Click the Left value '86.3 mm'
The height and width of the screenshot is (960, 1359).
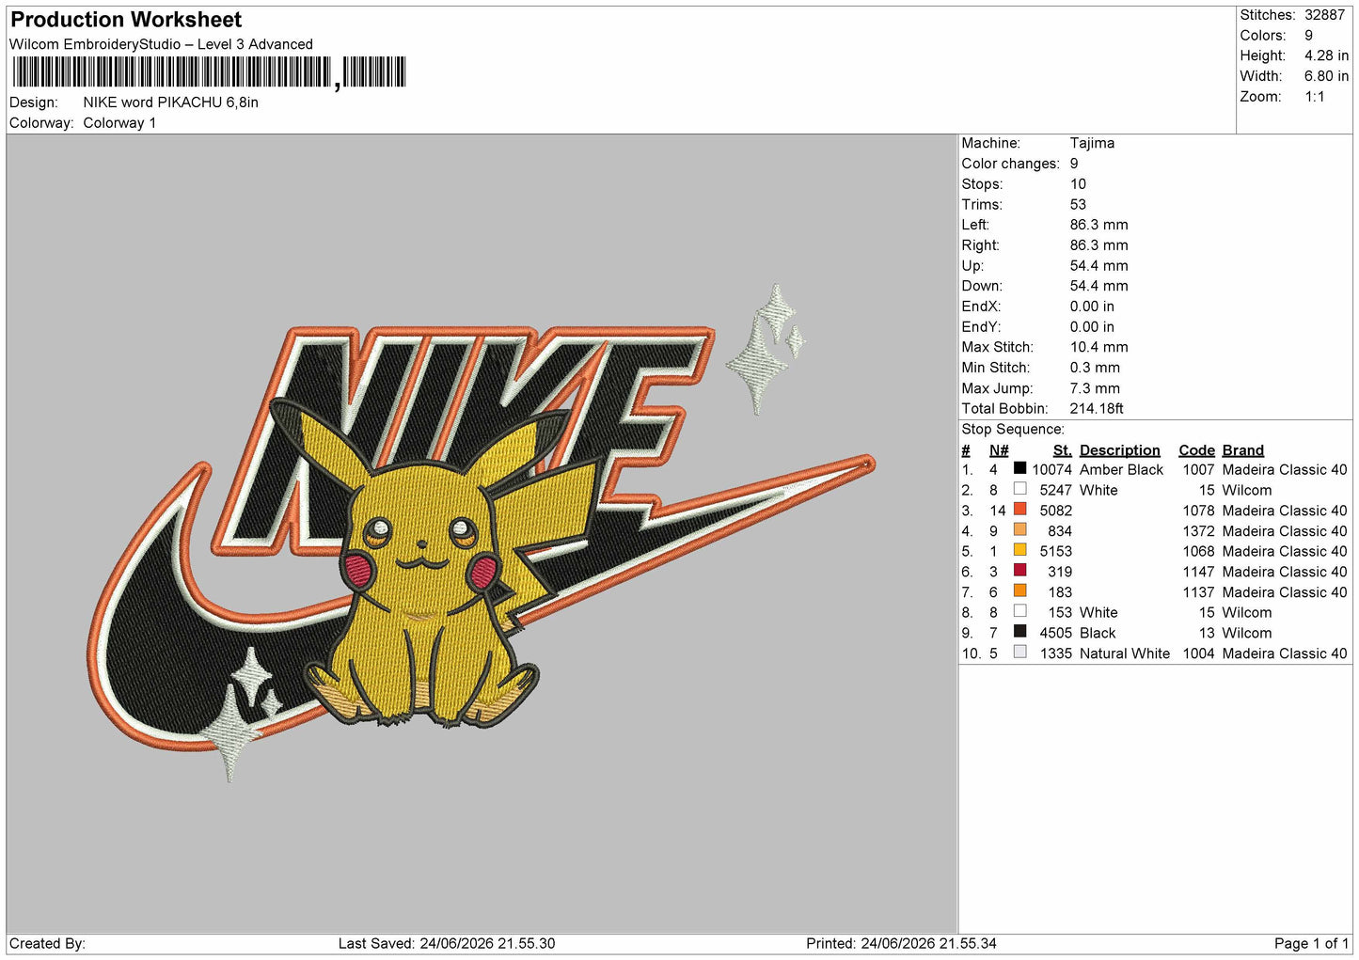pyautogui.click(x=1098, y=225)
